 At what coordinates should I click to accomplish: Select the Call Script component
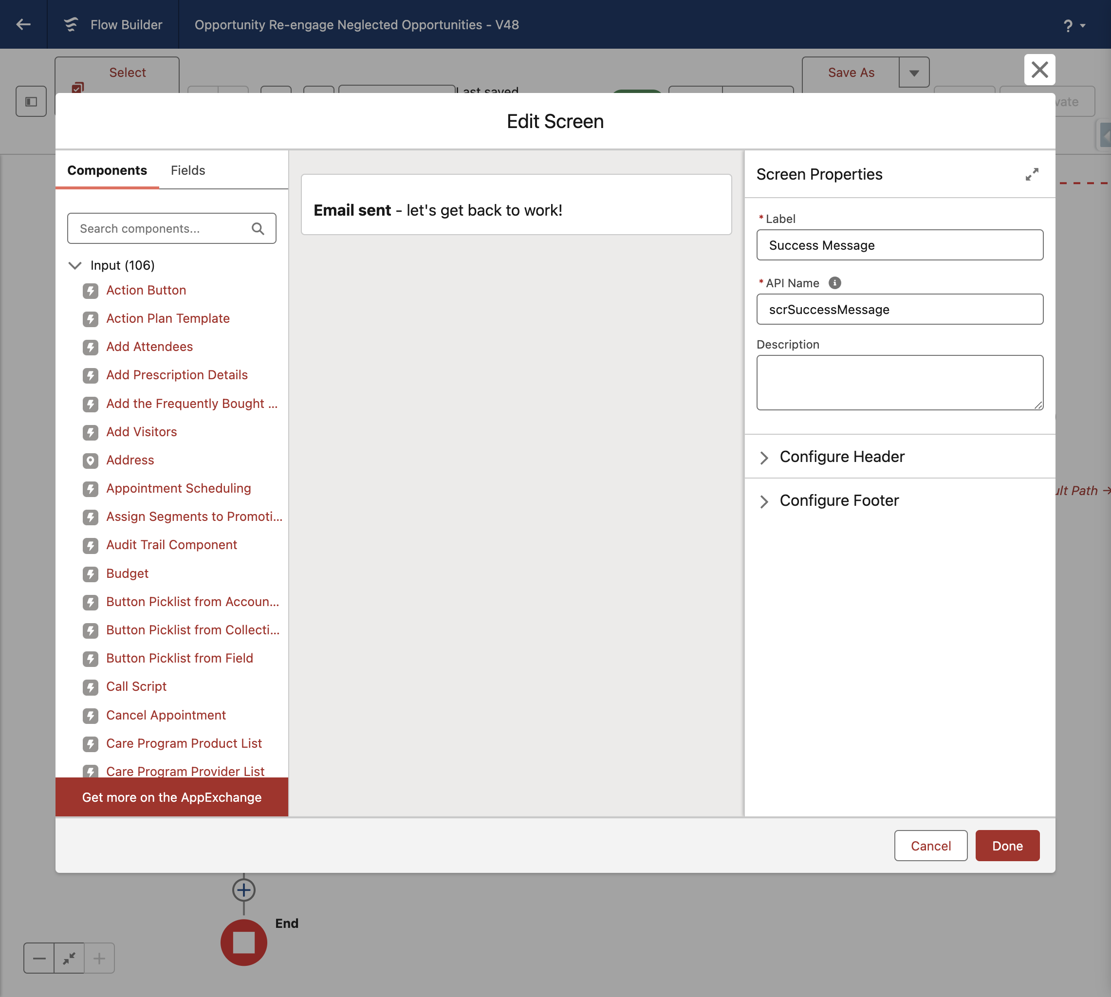click(x=136, y=687)
